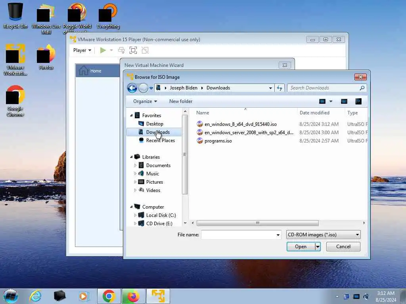
Task: Go back with the blue Back arrow
Action: click(132, 88)
